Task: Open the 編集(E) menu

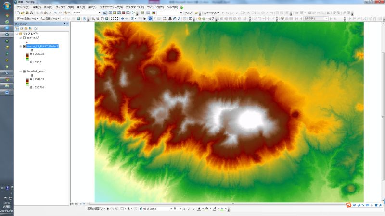Action: coord(37,7)
